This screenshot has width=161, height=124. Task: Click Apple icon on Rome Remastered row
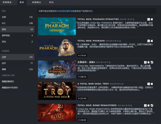tap(149, 105)
